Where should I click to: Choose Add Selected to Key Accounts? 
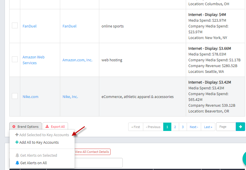point(42,135)
